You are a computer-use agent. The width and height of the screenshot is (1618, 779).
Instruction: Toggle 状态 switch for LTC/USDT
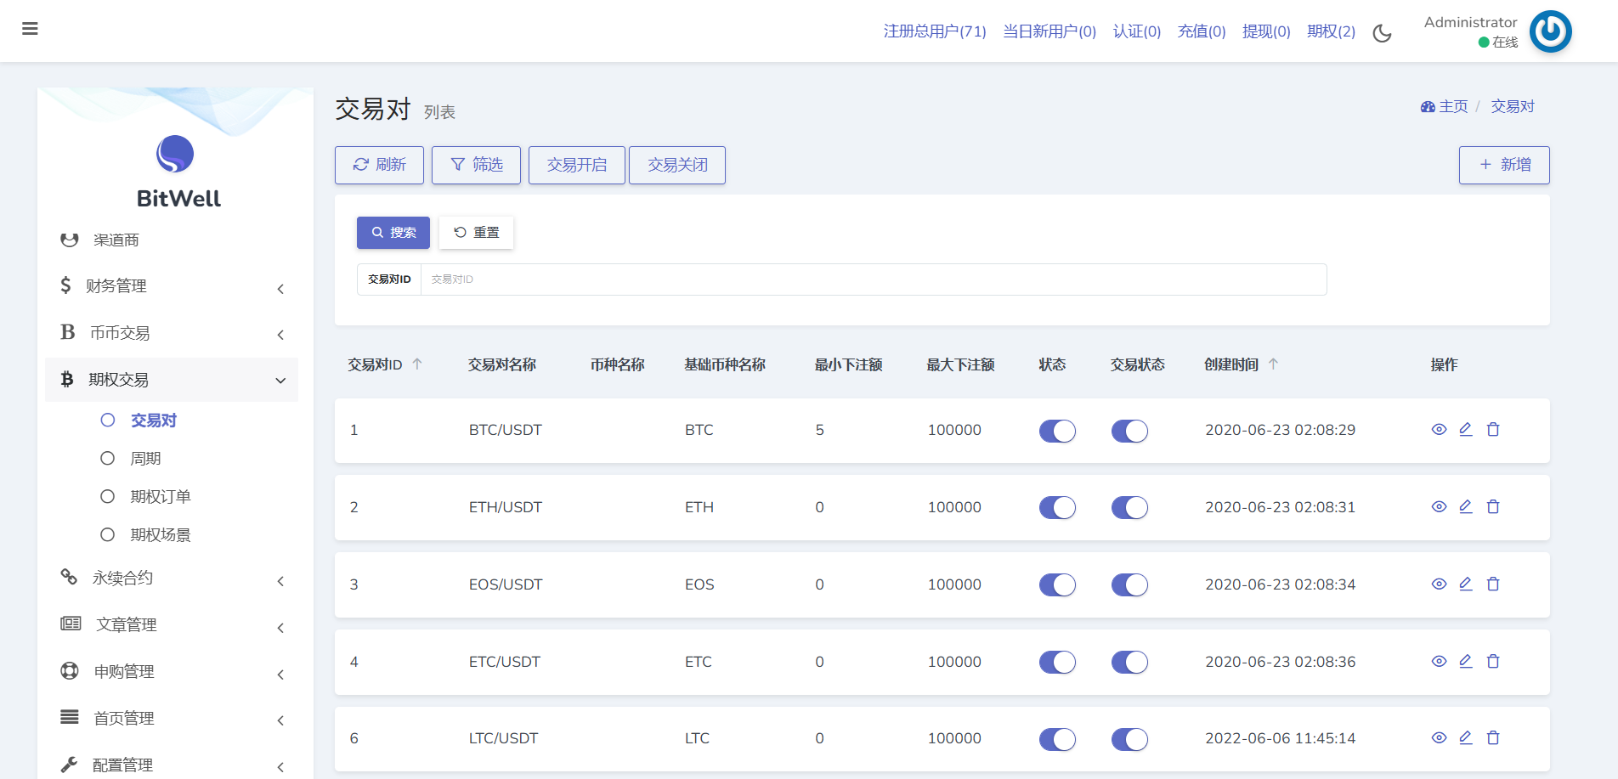pos(1057,740)
